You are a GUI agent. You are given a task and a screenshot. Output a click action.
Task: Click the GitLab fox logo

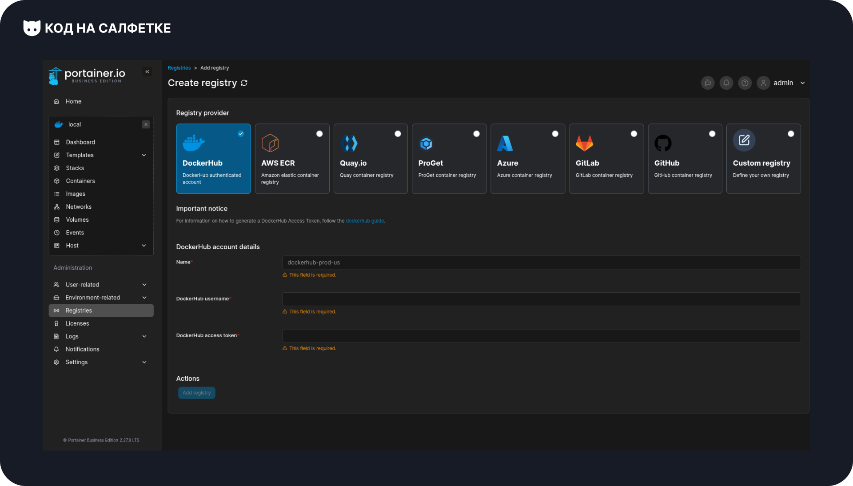coord(584,143)
